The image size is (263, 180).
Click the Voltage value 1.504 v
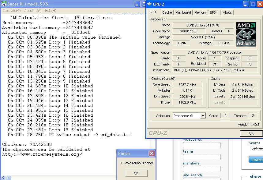coord(223,43)
